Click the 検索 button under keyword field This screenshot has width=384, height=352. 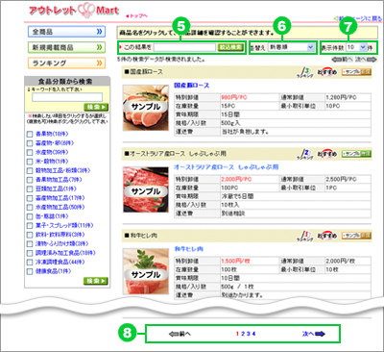coord(96,107)
